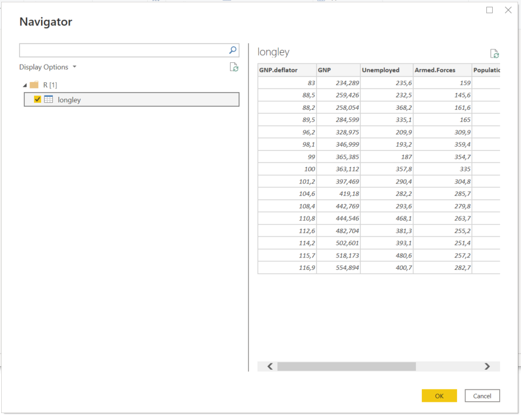This screenshot has width=521, height=416.
Task: Maximize the Navigator dialog window
Action: coord(489,11)
